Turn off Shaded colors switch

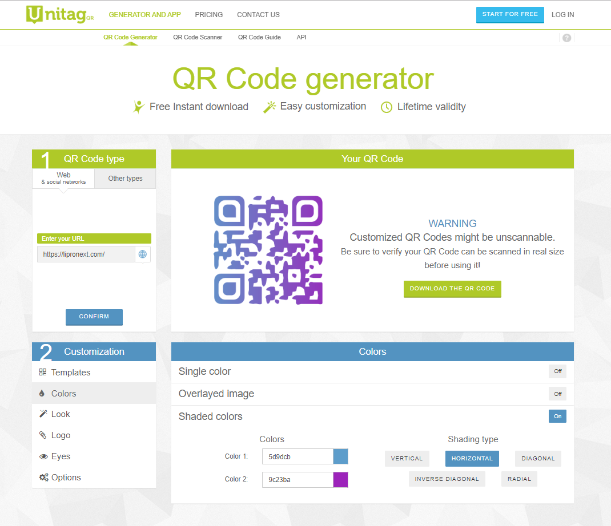[558, 416]
